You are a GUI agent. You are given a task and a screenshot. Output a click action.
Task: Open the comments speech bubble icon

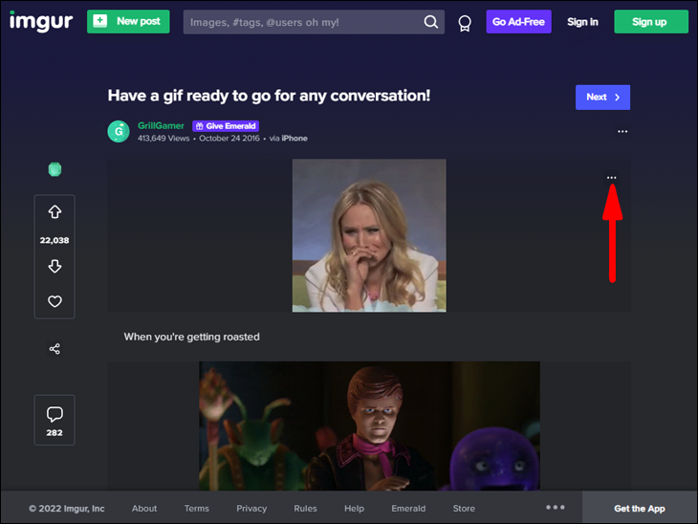pyautogui.click(x=55, y=414)
